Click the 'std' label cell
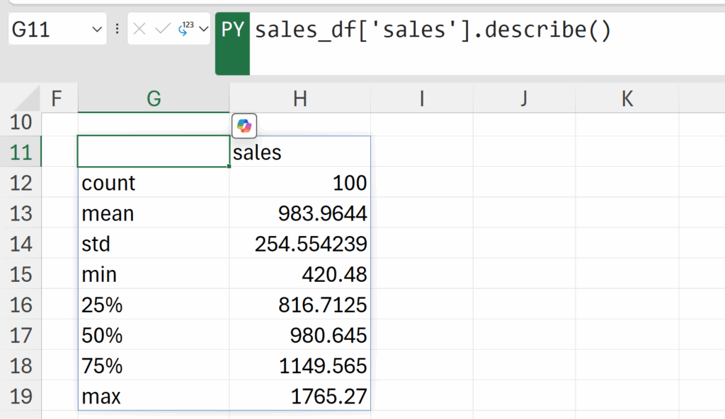Screen dimensions: 725x419 click(x=154, y=244)
